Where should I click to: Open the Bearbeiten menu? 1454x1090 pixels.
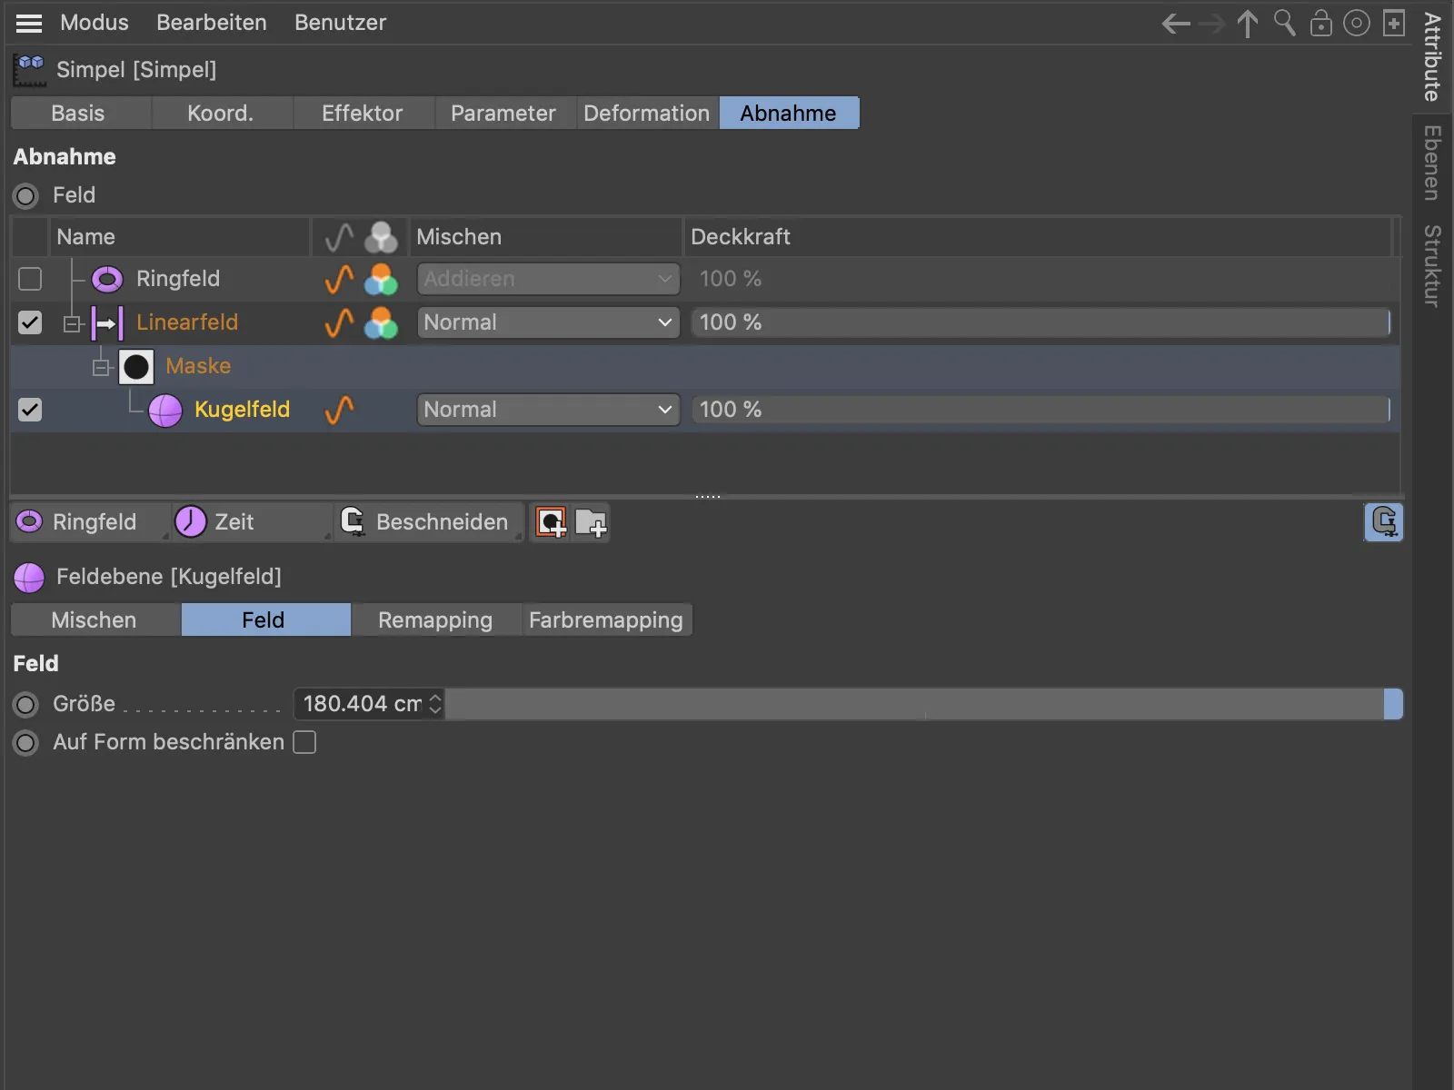211,23
